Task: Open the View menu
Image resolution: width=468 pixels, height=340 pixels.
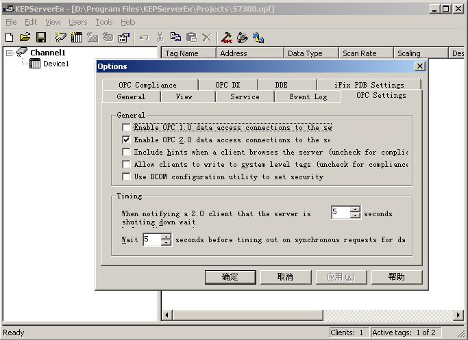Action: pos(53,22)
